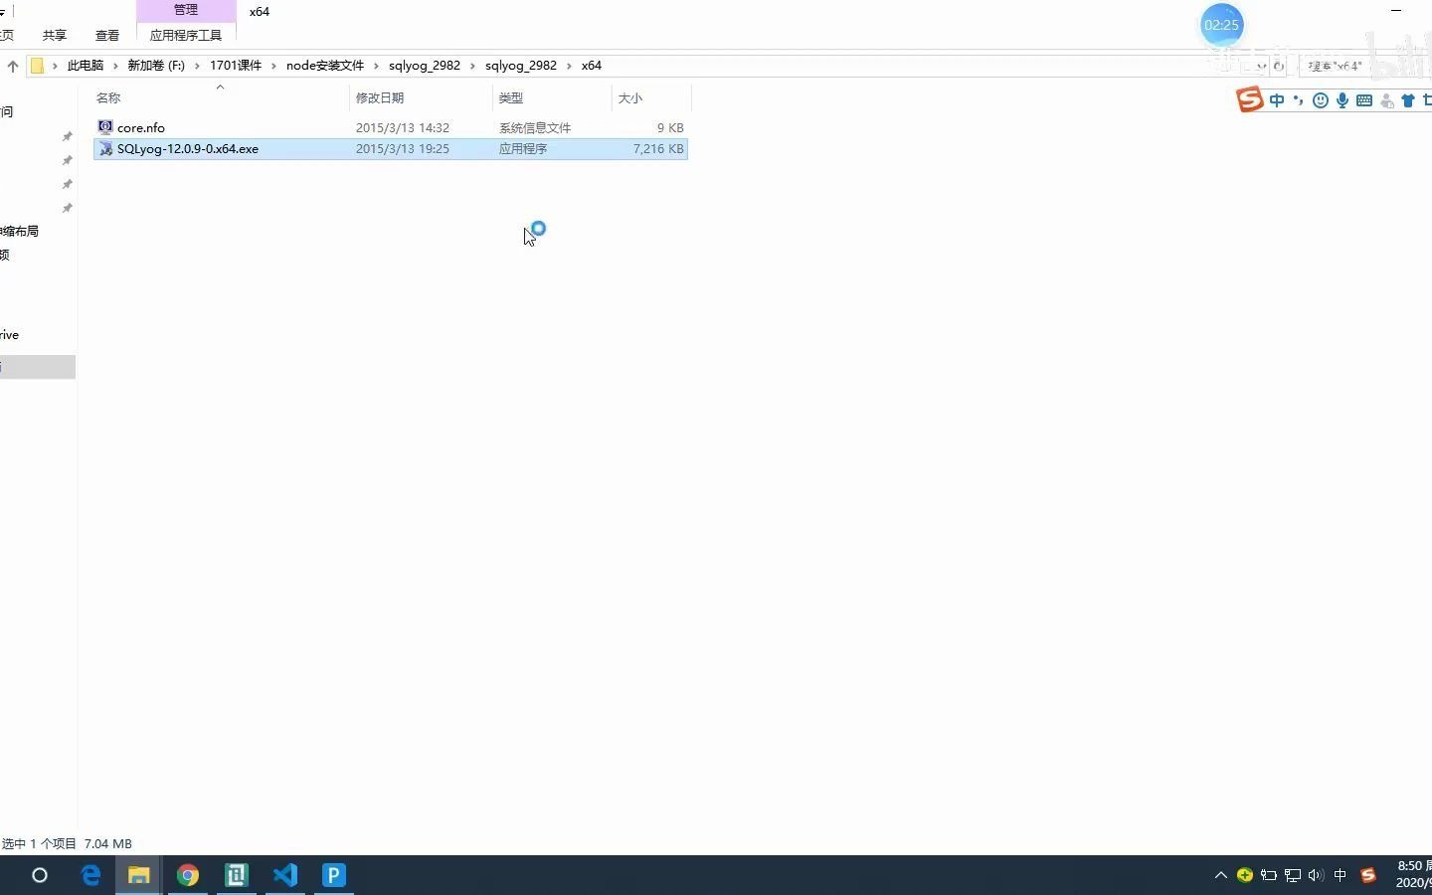Refresh the current folder view

coord(1279,66)
